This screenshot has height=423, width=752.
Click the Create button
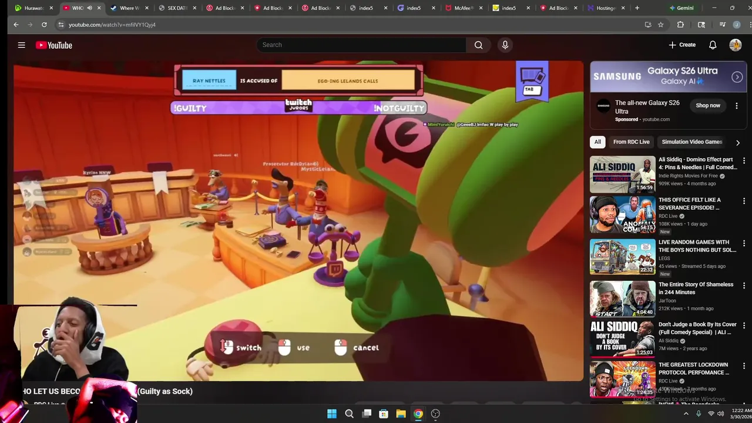[x=682, y=45]
